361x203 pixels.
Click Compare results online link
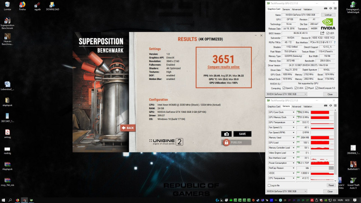(x=223, y=67)
